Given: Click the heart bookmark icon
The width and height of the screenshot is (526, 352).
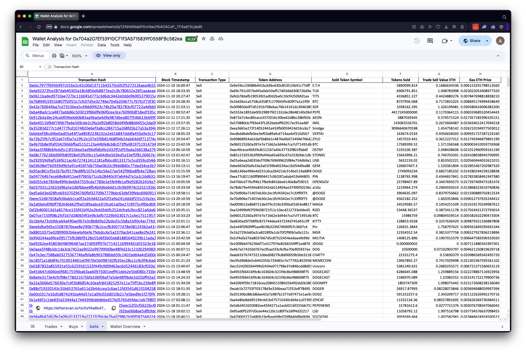Looking at the screenshot, I should tap(438, 27).
